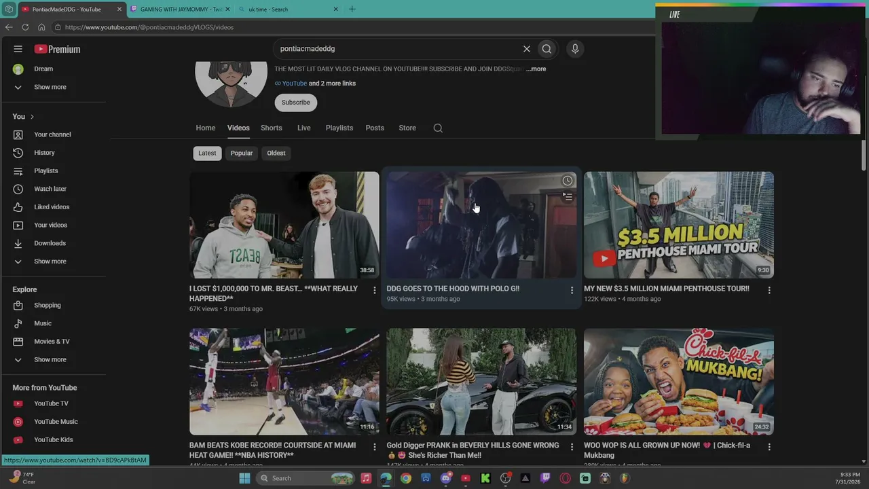Open the channel Shorts tab
869x489 pixels.
pos(272,128)
